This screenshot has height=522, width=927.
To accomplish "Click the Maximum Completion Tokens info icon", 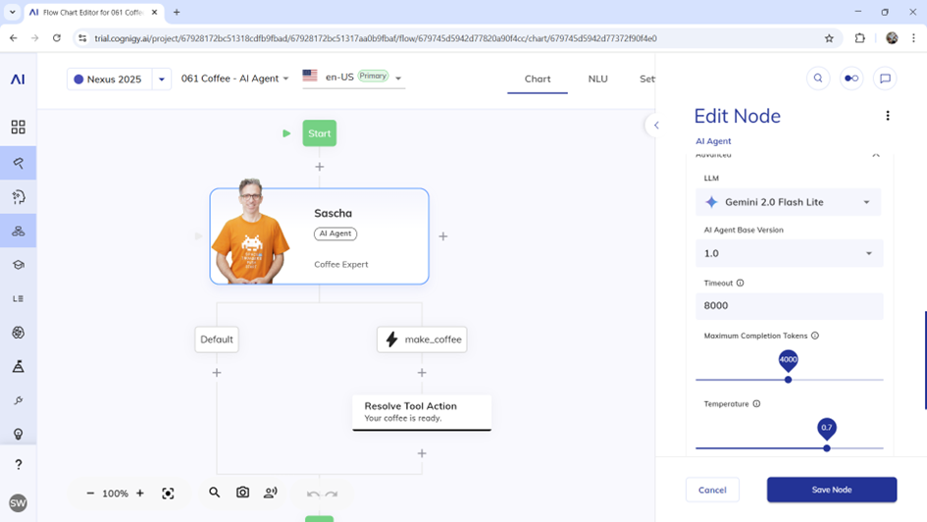I will (x=815, y=336).
